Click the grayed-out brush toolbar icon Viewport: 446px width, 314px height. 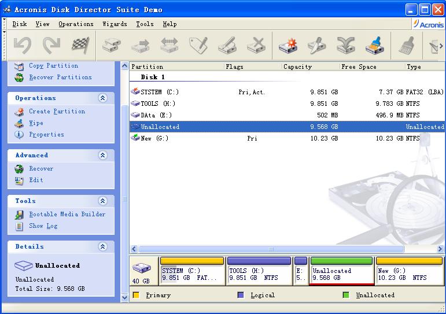pos(406,46)
